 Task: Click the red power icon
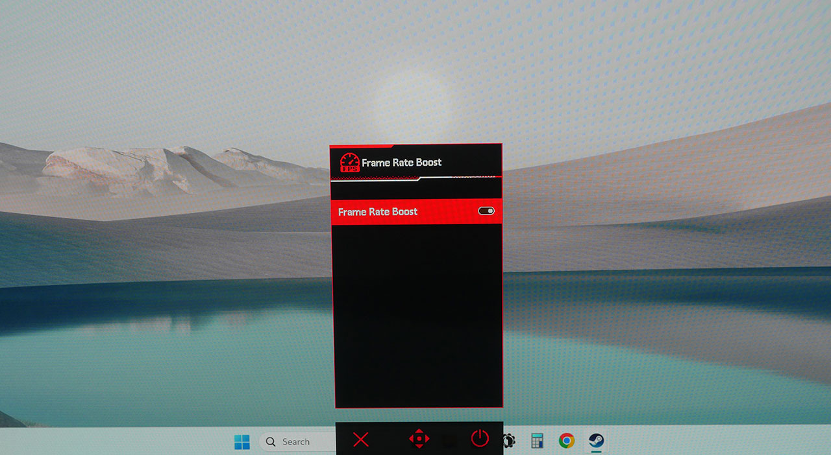click(480, 438)
